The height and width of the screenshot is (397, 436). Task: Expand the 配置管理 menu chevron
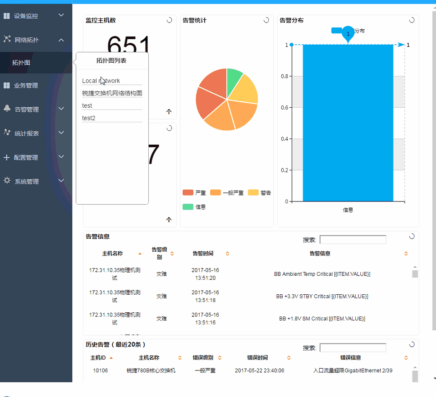(x=61, y=156)
